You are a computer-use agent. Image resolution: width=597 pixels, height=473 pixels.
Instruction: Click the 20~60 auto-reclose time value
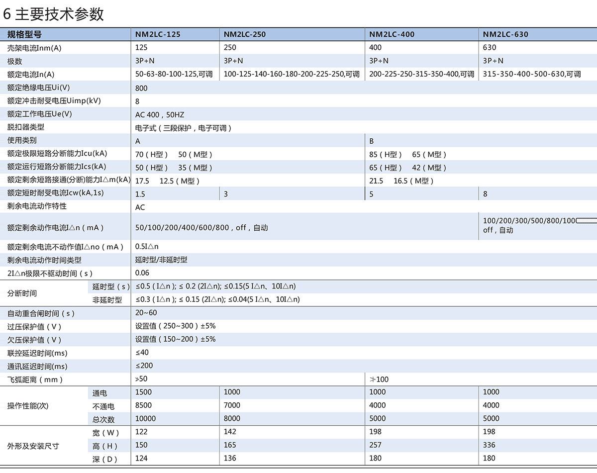(146, 313)
